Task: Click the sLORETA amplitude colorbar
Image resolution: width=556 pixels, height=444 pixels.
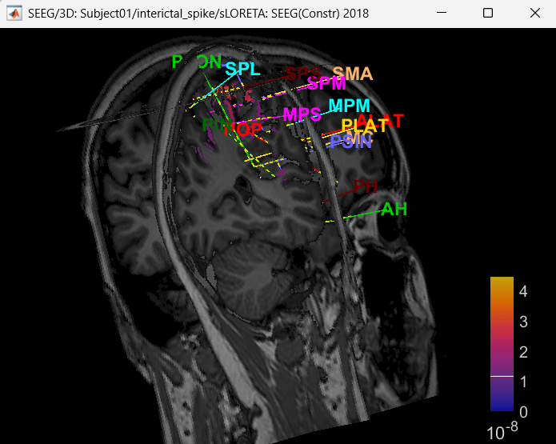Action: tap(502, 344)
